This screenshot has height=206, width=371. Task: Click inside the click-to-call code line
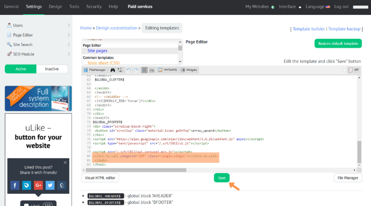coord(155,156)
